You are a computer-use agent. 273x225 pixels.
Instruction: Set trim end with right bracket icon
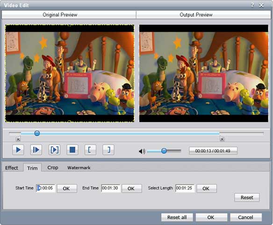pos(108,150)
